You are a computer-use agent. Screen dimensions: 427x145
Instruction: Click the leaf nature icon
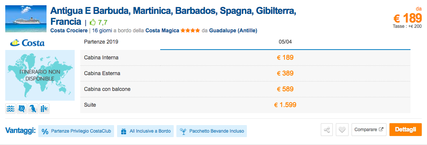coord(21,109)
